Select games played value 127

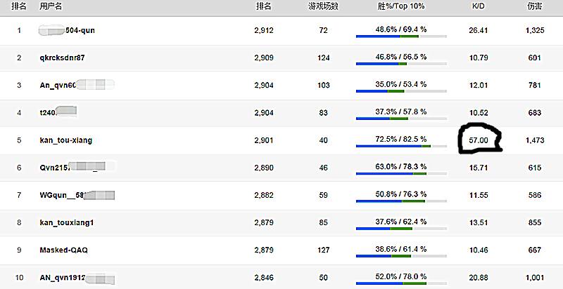[x=323, y=250]
